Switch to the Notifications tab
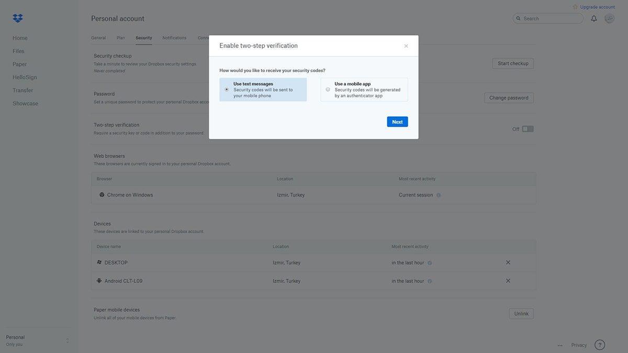Viewport: 628px width, 353px height. tap(174, 37)
